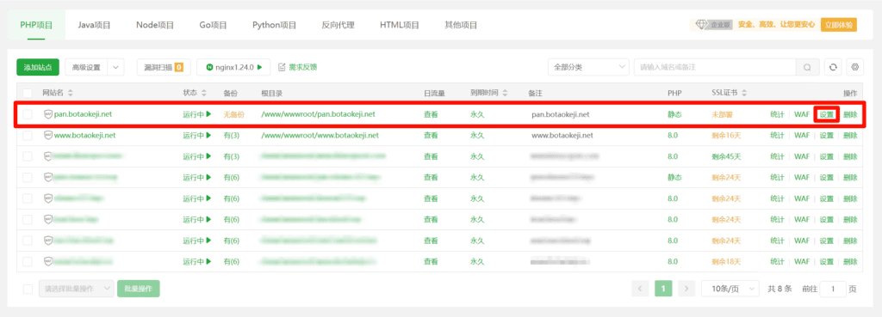The height and width of the screenshot is (317, 882).
Task: Check the select-all header checkbox
Action: point(28,93)
